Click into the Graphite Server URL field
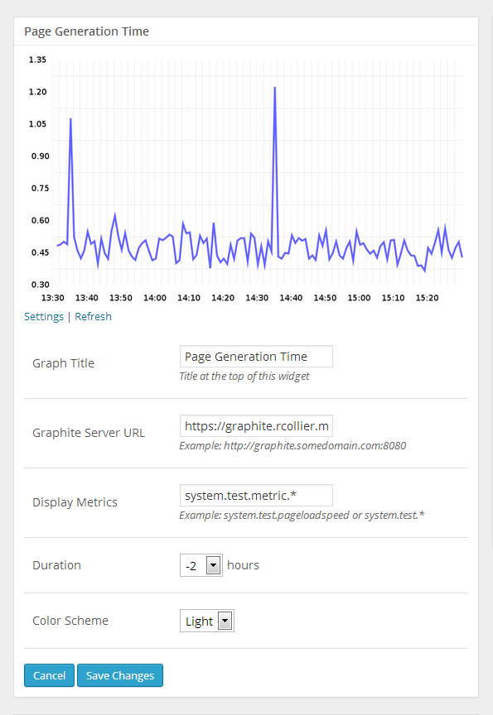This screenshot has width=493, height=715. pos(256,426)
